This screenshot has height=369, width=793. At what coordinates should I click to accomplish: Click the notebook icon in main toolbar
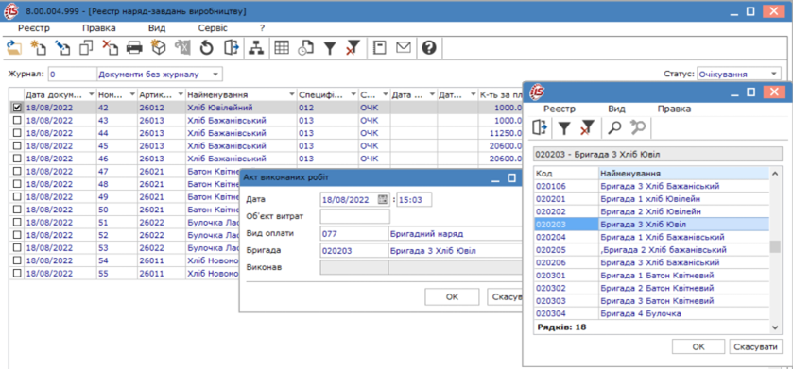tap(379, 48)
